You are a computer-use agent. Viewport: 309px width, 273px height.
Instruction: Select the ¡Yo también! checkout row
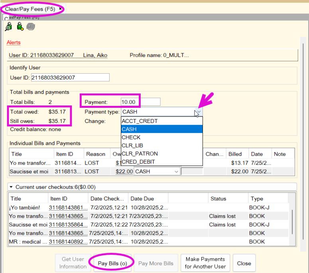tap(149, 207)
